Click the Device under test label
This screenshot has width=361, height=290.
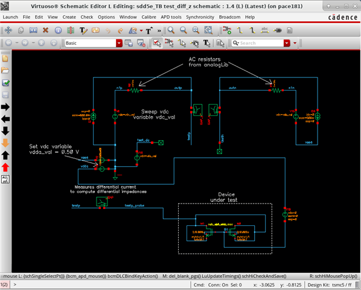(x=225, y=197)
